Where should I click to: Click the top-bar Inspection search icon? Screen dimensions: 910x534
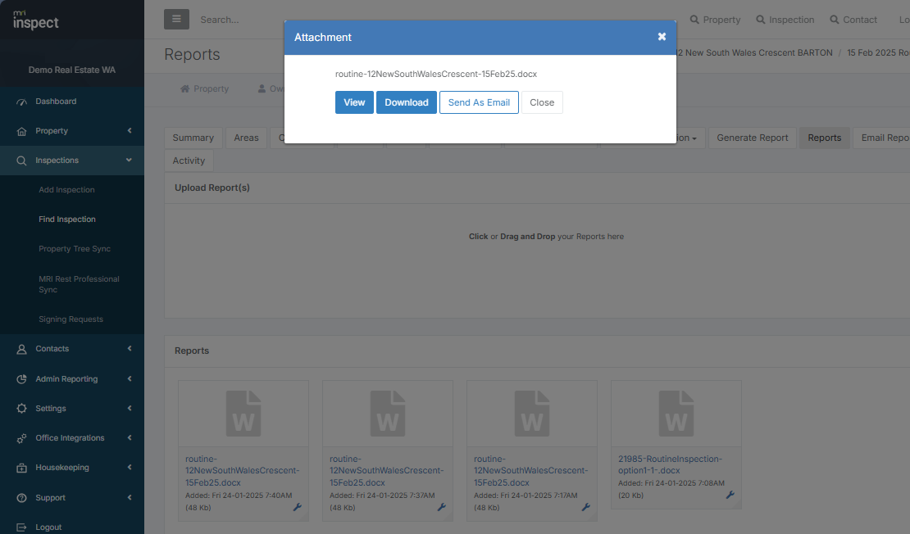[760, 19]
